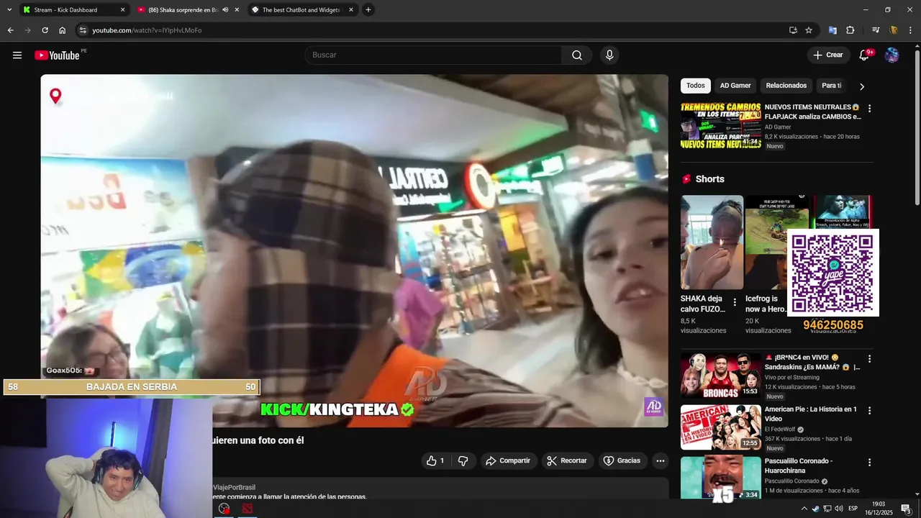The height and width of the screenshot is (518, 921).
Task: Open the Chrome profile avatar
Action: point(894,30)
